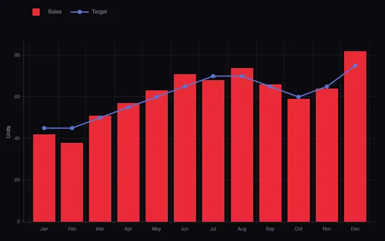The width and height of the screenshot is (385, 241).
Task: Click the Feb axis label
Action: [x=72, y=229]
